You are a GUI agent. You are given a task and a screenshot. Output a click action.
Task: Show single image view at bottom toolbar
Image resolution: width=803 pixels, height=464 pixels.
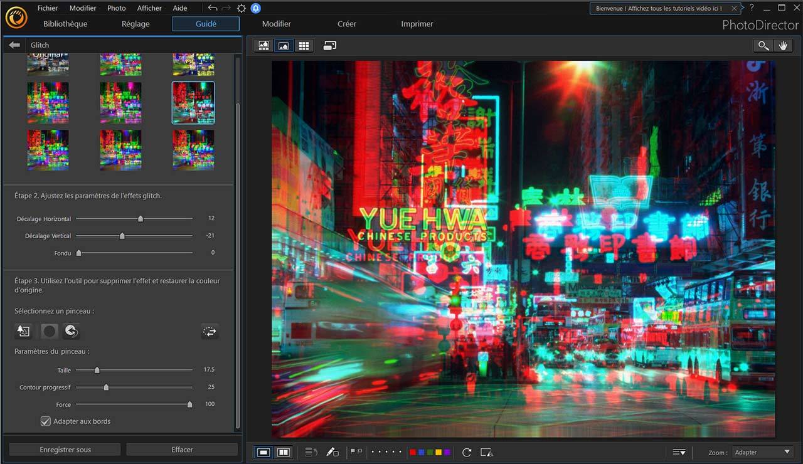coord(264,452)
